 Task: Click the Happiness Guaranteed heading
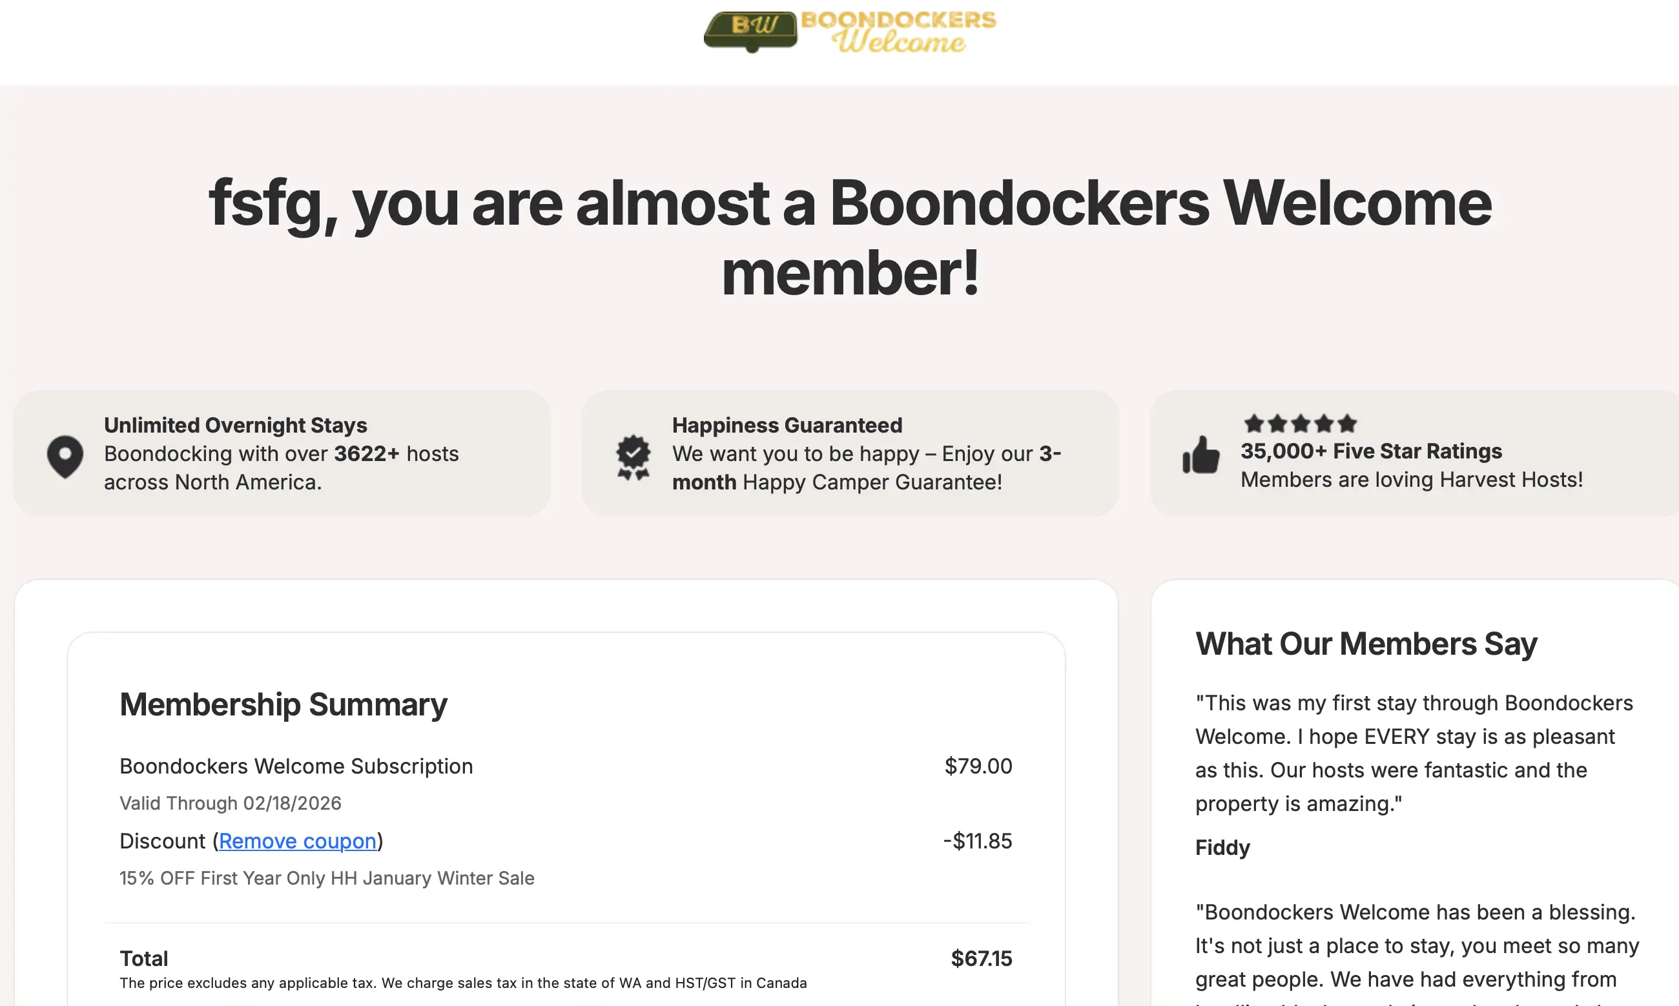coord(787,425)
